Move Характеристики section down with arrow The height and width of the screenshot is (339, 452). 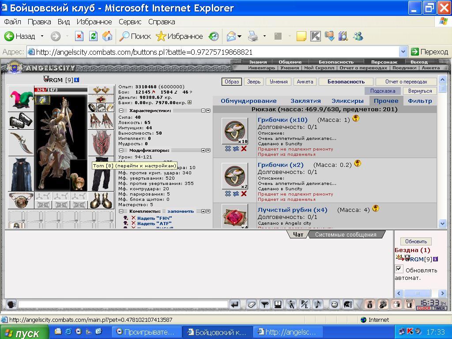coord(208,110)
